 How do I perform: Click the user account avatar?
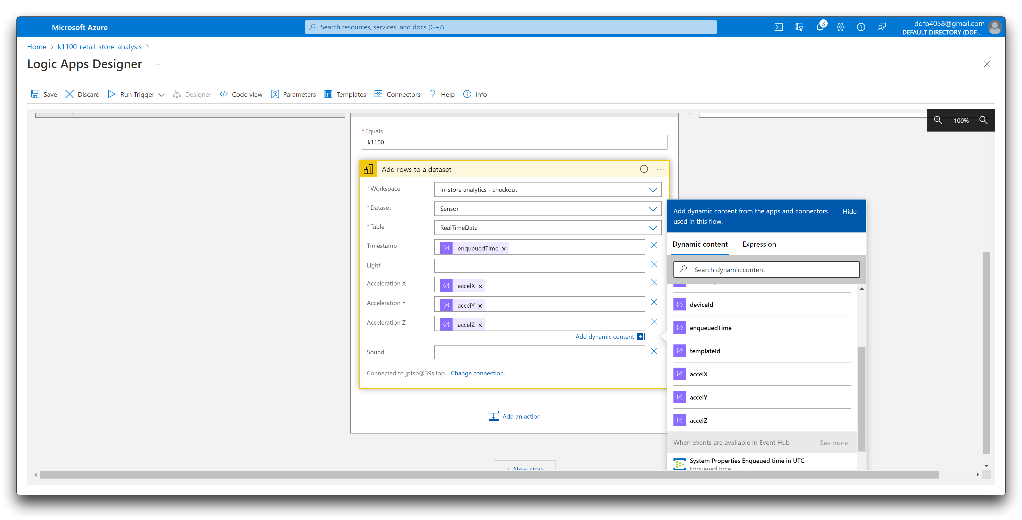pyautogui.click(x=994, y=27)
